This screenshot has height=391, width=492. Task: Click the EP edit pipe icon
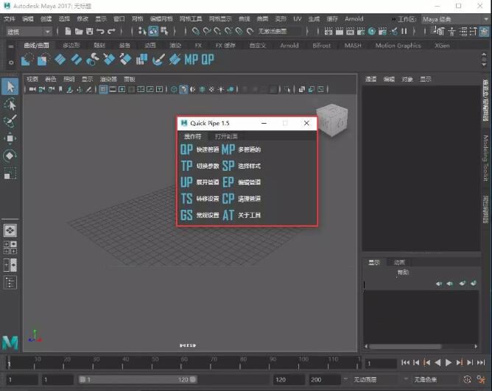(x=228, y=182)
